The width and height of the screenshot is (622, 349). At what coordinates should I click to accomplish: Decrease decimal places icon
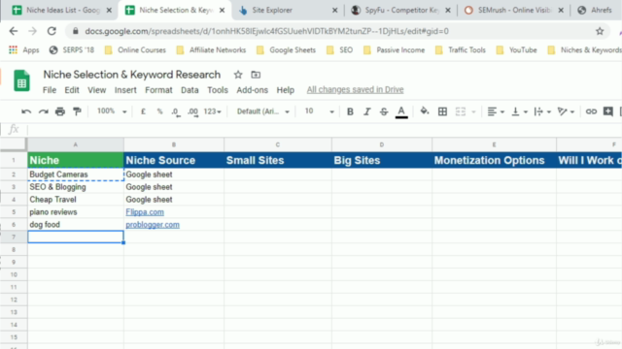[176, 112]
